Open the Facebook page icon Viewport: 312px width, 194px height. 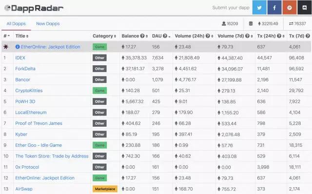274,8
